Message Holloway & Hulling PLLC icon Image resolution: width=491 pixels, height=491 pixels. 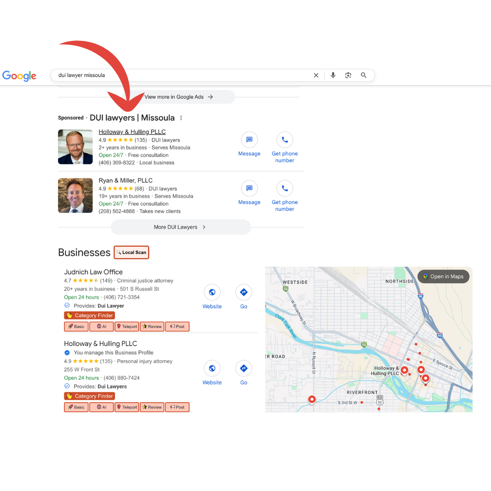[x=249, y=140]
